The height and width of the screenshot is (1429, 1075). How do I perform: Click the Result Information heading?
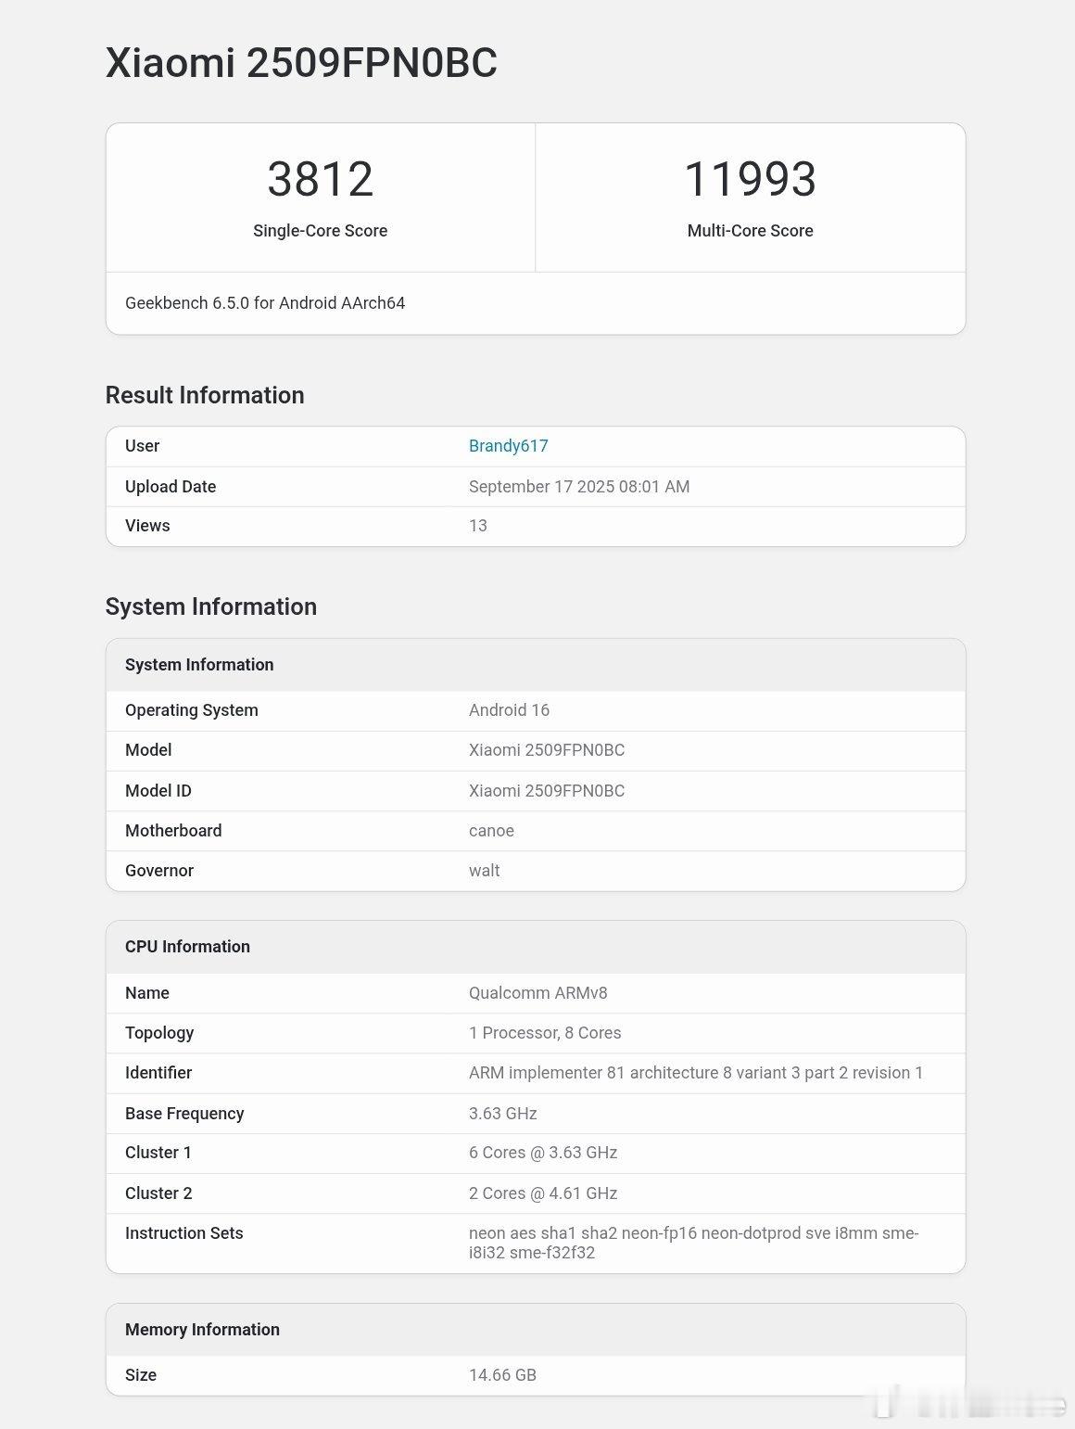tap(205, 395)
